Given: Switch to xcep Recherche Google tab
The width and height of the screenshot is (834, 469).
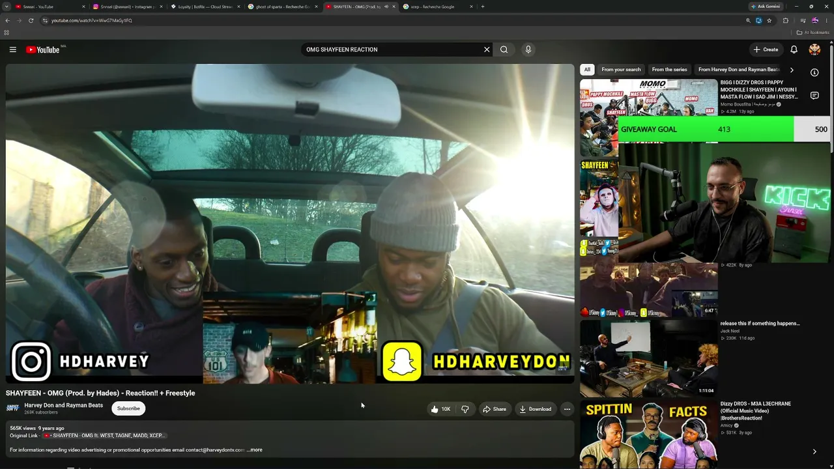Looking at the screenshot, I should click(x=438, y=7).
